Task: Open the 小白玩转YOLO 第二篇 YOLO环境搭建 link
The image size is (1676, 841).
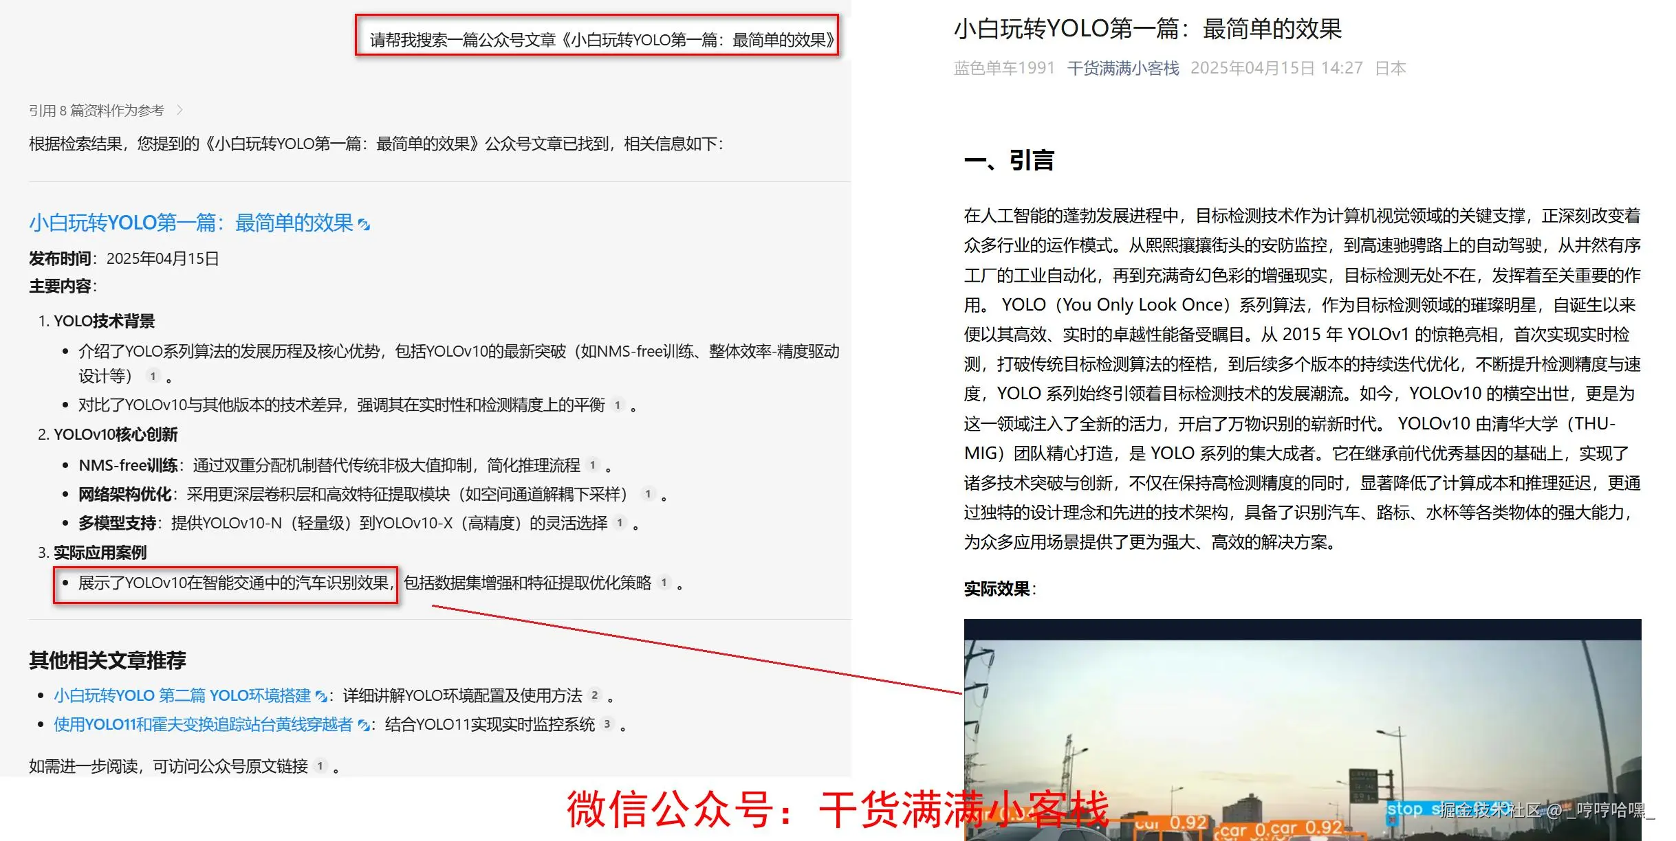Action: 182,695
